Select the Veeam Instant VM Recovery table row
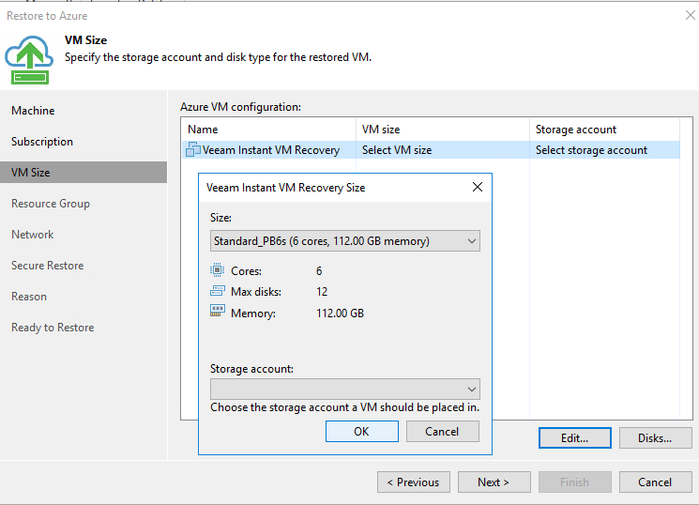Image resolution: width=699 pixels, height=505 pixels. pyautogui.click(x=431, y=150)
